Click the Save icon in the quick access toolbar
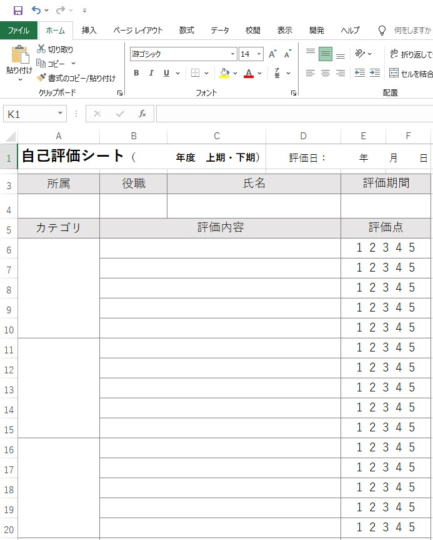The height and width of the screenshot is (540, 433). click(18, 11)
